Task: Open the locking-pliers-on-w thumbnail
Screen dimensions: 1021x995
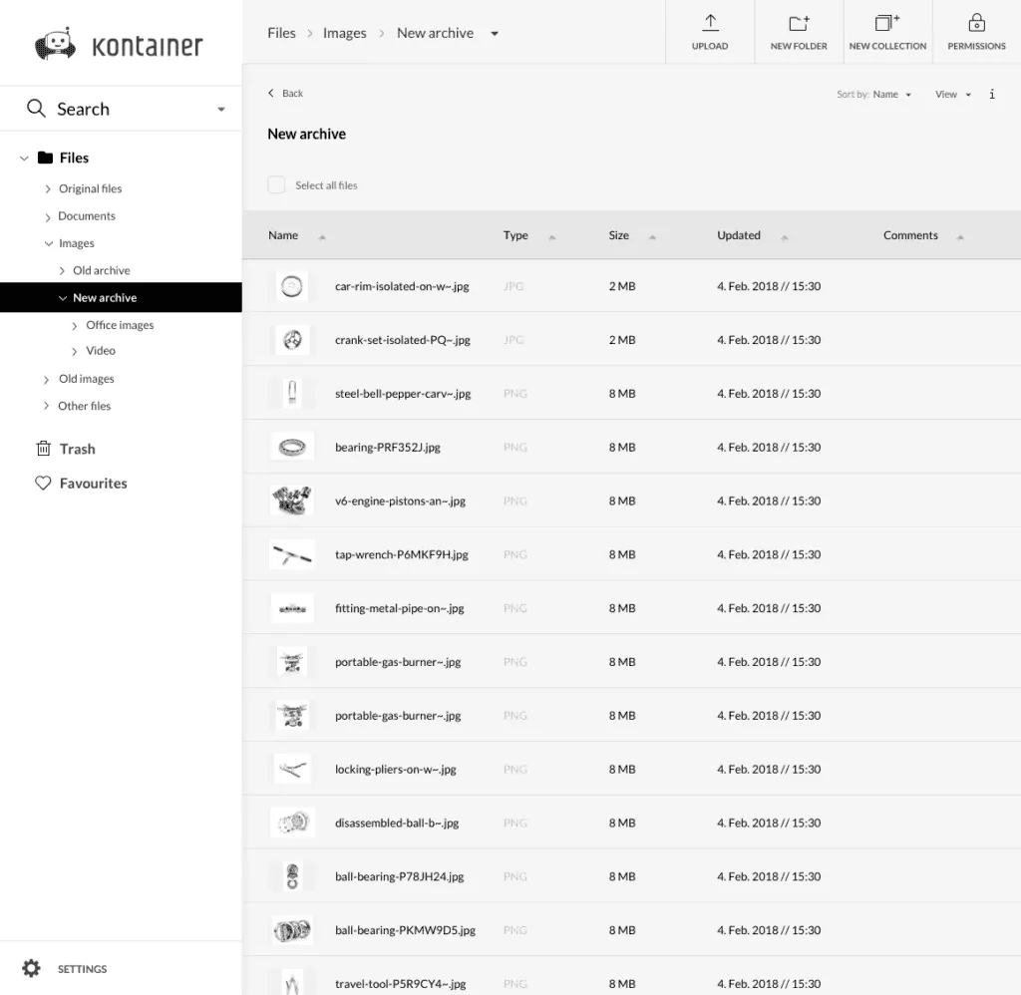Action: click(x=292, y=769)
